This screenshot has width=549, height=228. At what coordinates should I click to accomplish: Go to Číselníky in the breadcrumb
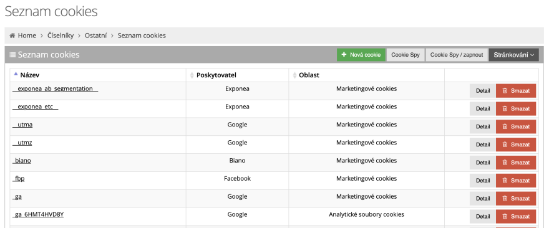pos(61,36)
